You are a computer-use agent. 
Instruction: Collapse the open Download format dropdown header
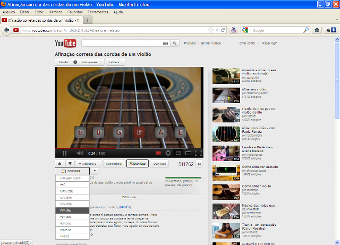click(x=72, y=171)
